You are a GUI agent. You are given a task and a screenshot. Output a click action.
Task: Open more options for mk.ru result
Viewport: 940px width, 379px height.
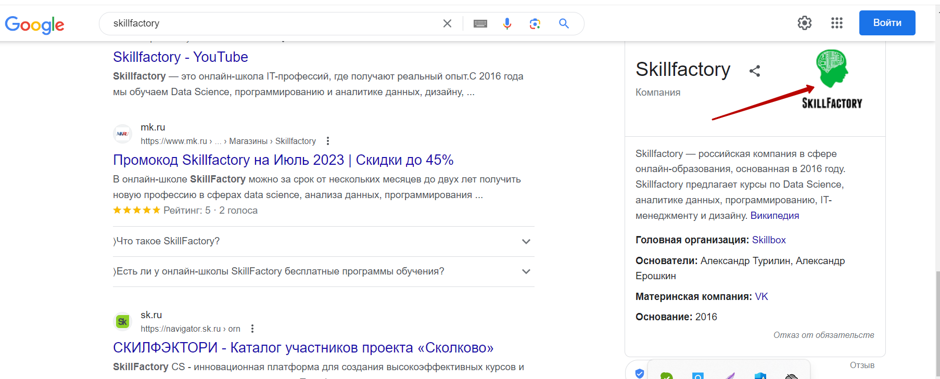[327, 141]
